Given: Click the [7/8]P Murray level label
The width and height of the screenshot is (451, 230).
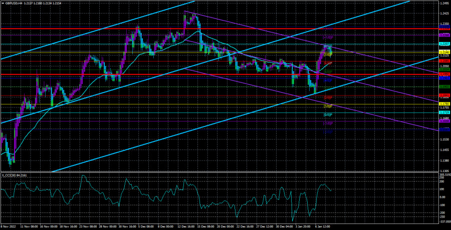Looking at the screenshot, I should coord(328,54).
